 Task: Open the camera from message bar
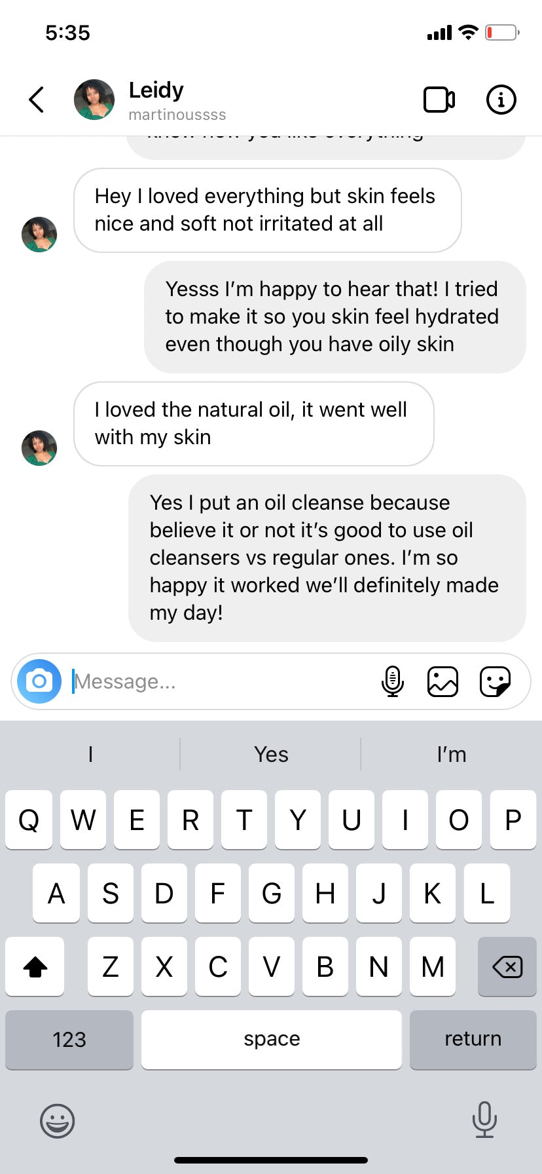click(39, 681)
